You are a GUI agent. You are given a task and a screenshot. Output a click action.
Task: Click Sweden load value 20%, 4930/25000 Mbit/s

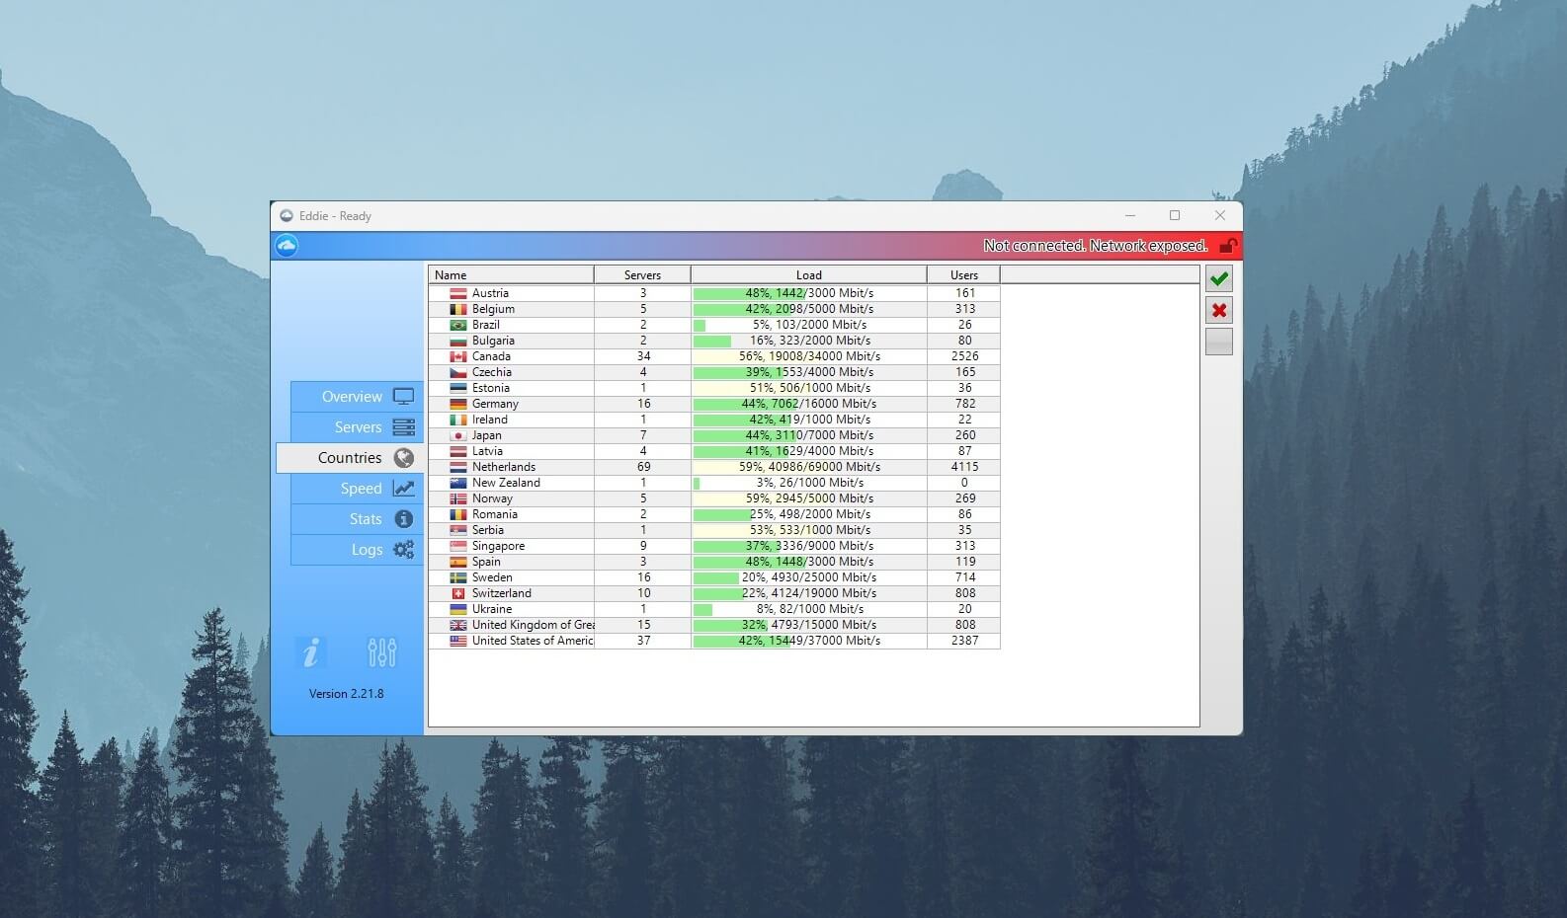pyautogui.click(x=809, y=577)
